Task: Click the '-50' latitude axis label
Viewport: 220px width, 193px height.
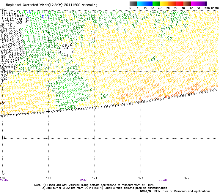Action: pos(3,10)
